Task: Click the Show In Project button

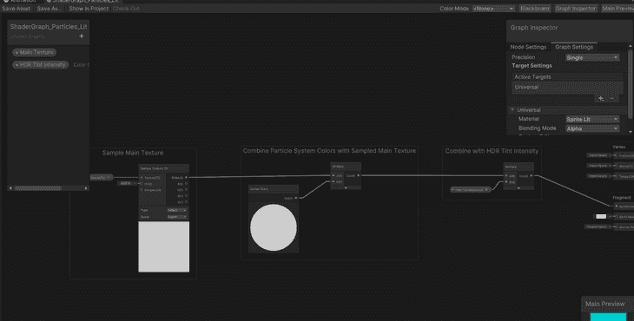Action: coord(89,8)
